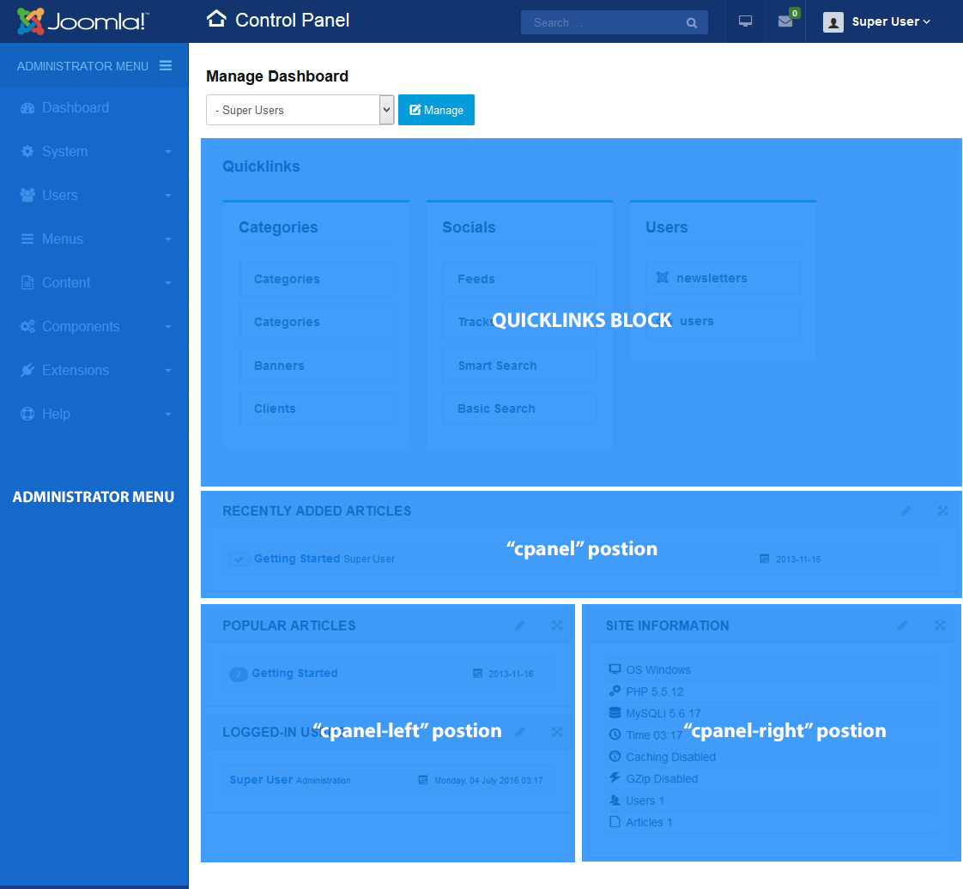Viewport: 963px width, 889px height.
Task: Edit the Recently Added Articles module
Action: coord(905,511)
